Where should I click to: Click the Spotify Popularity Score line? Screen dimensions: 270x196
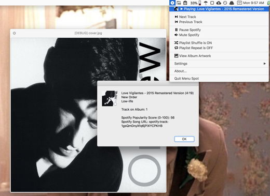pyautogui.click(x=148, y=118)
